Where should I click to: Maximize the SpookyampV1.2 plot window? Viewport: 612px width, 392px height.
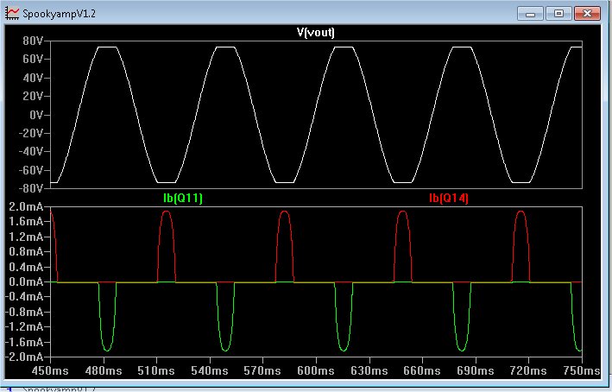[x=558, y=13]
